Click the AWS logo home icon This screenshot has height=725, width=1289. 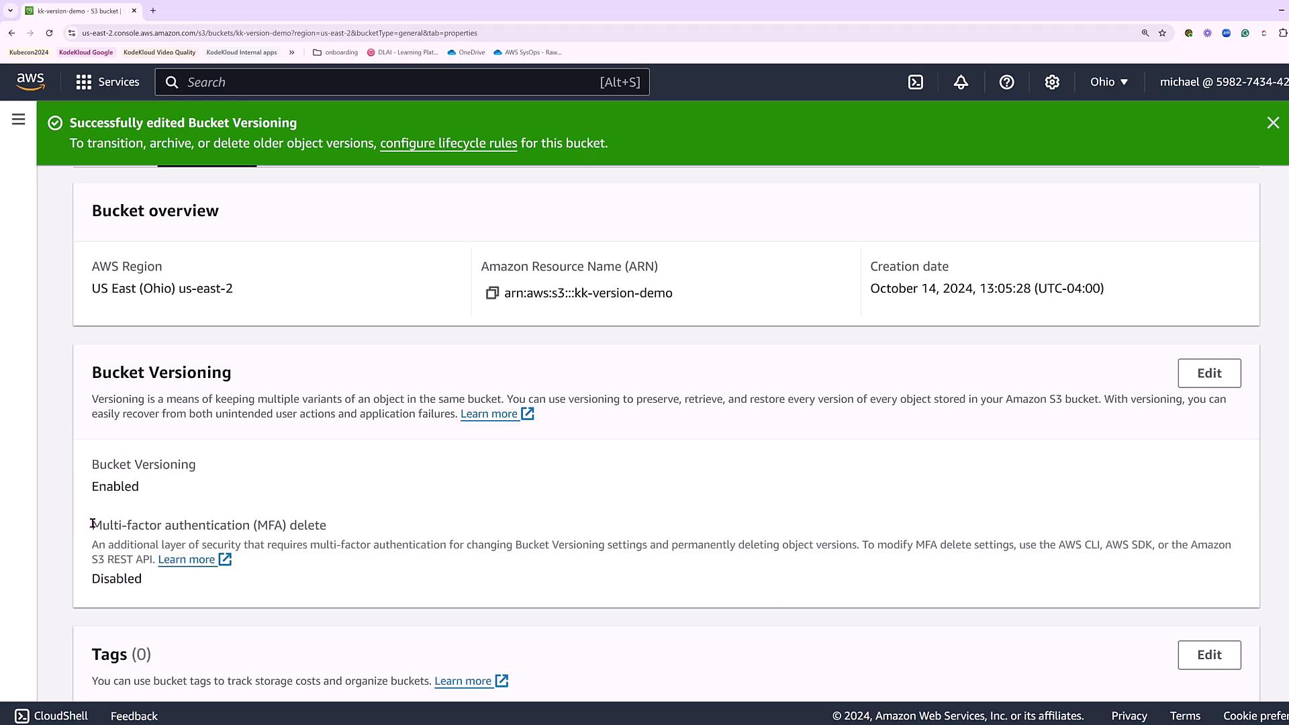coord(31,82)
